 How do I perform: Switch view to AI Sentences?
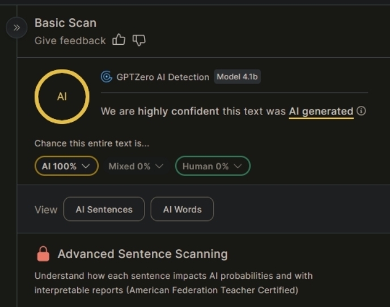104,209
